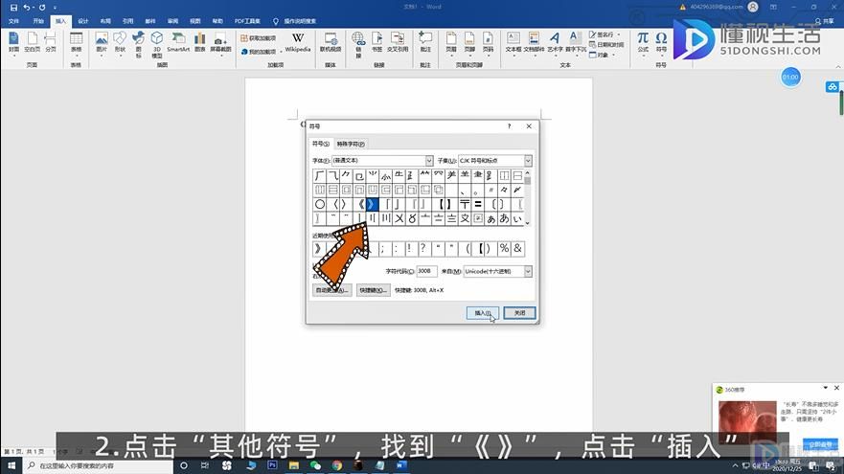Click the Symbol (符号) omega icon
Image resolution: width=844 pixels, height=474 pixels.
[x=661, y=43]
